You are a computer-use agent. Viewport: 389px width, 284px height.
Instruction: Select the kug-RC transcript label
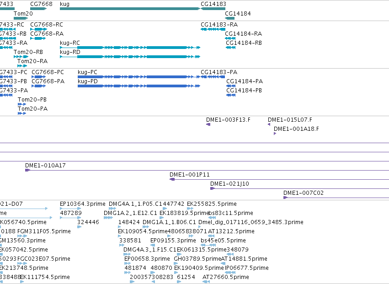[70, 43]
